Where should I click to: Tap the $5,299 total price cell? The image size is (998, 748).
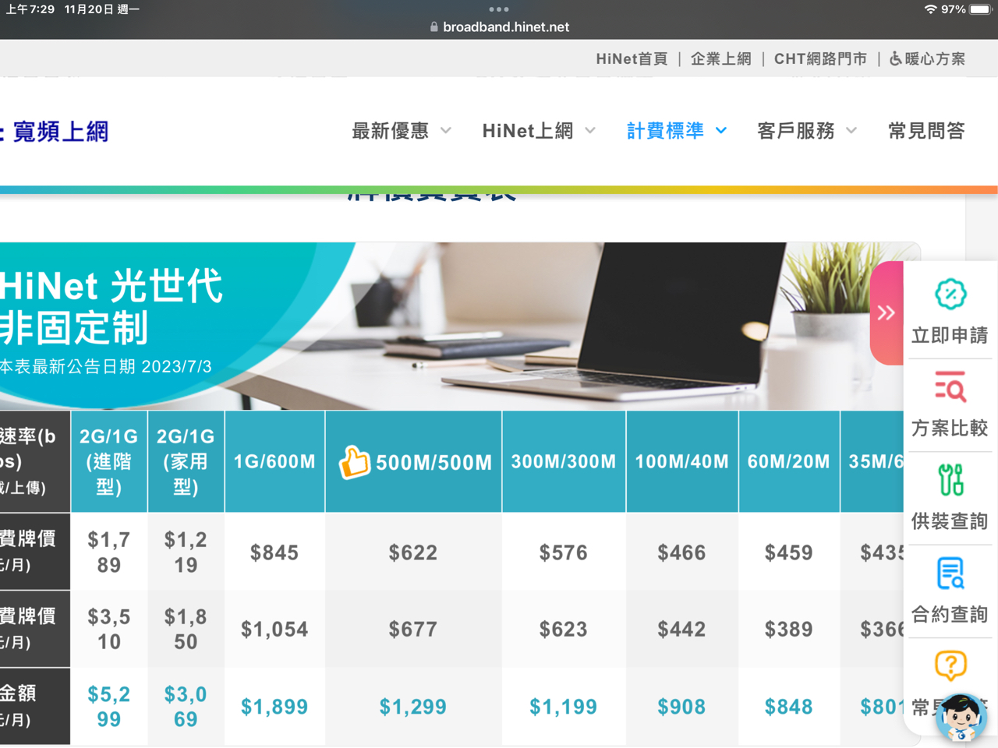tap(109, 707)
